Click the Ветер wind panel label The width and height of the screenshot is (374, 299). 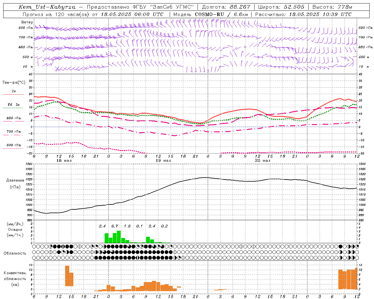pos(27,22)
